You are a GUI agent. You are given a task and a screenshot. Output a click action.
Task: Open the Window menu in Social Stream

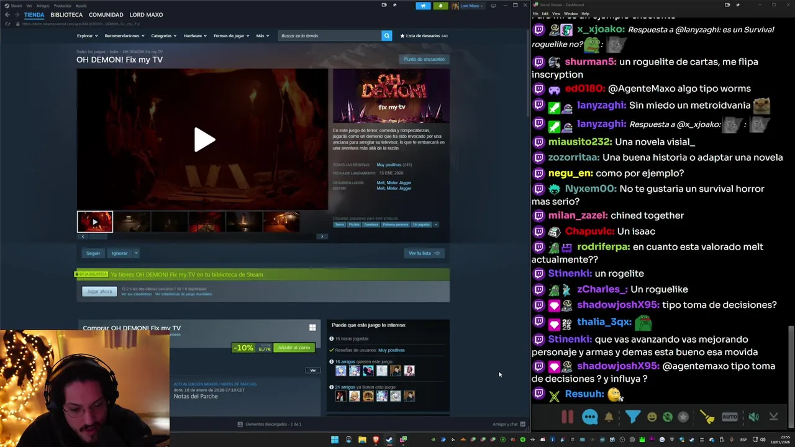point(570,13)
